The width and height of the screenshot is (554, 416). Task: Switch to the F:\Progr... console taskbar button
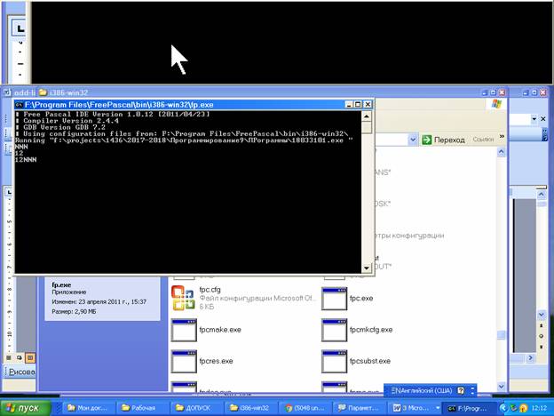469,408
